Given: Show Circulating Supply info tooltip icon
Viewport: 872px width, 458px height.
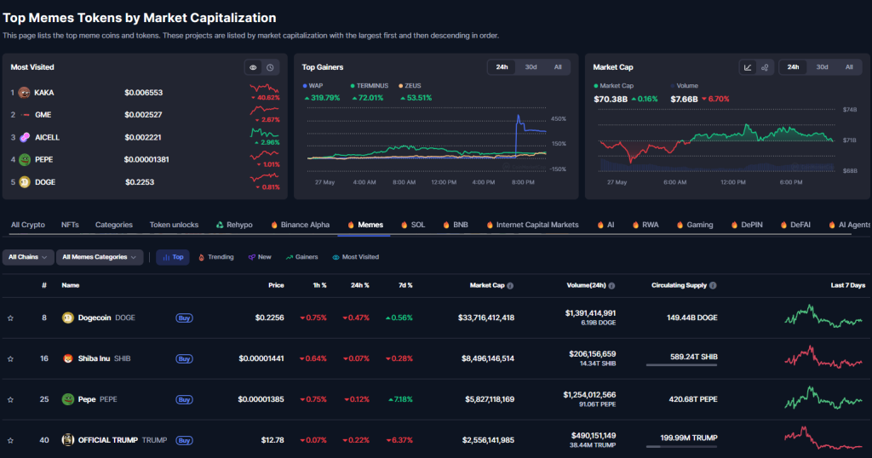Looking at the screenshot, I should point(713,286).
